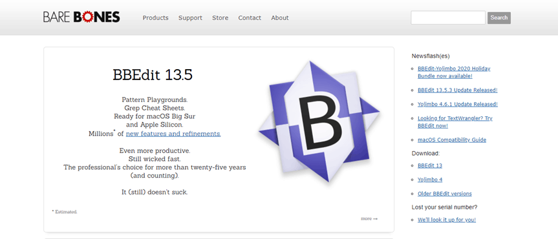Viewport: 558px width, 239px height.
Task: Click the BBEdit 13.5 heading
Action: [x=153, y=75]
